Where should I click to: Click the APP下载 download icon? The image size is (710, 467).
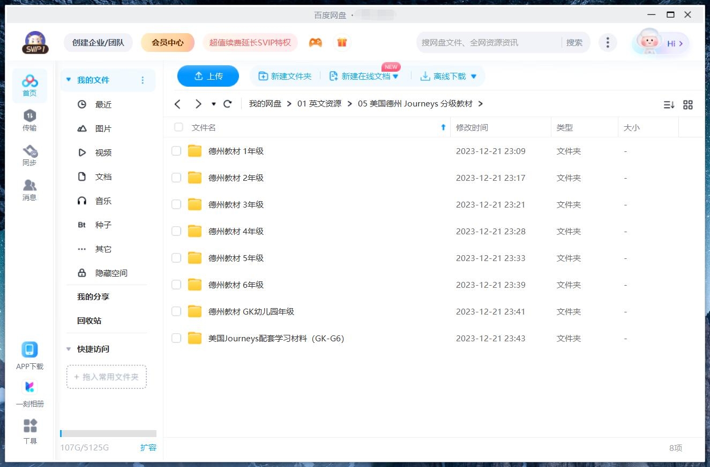(x=29, y=354)
